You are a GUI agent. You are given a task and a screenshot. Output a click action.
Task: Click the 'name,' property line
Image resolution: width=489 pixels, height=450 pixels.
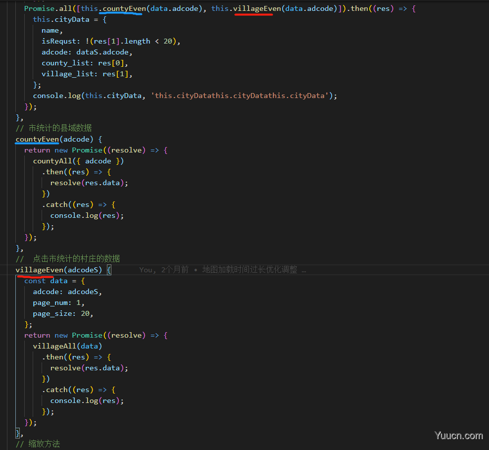click(x=52, y=31)
